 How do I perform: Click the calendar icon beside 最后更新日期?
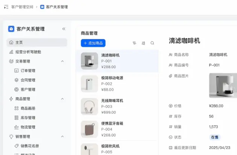tap(170, 147)
